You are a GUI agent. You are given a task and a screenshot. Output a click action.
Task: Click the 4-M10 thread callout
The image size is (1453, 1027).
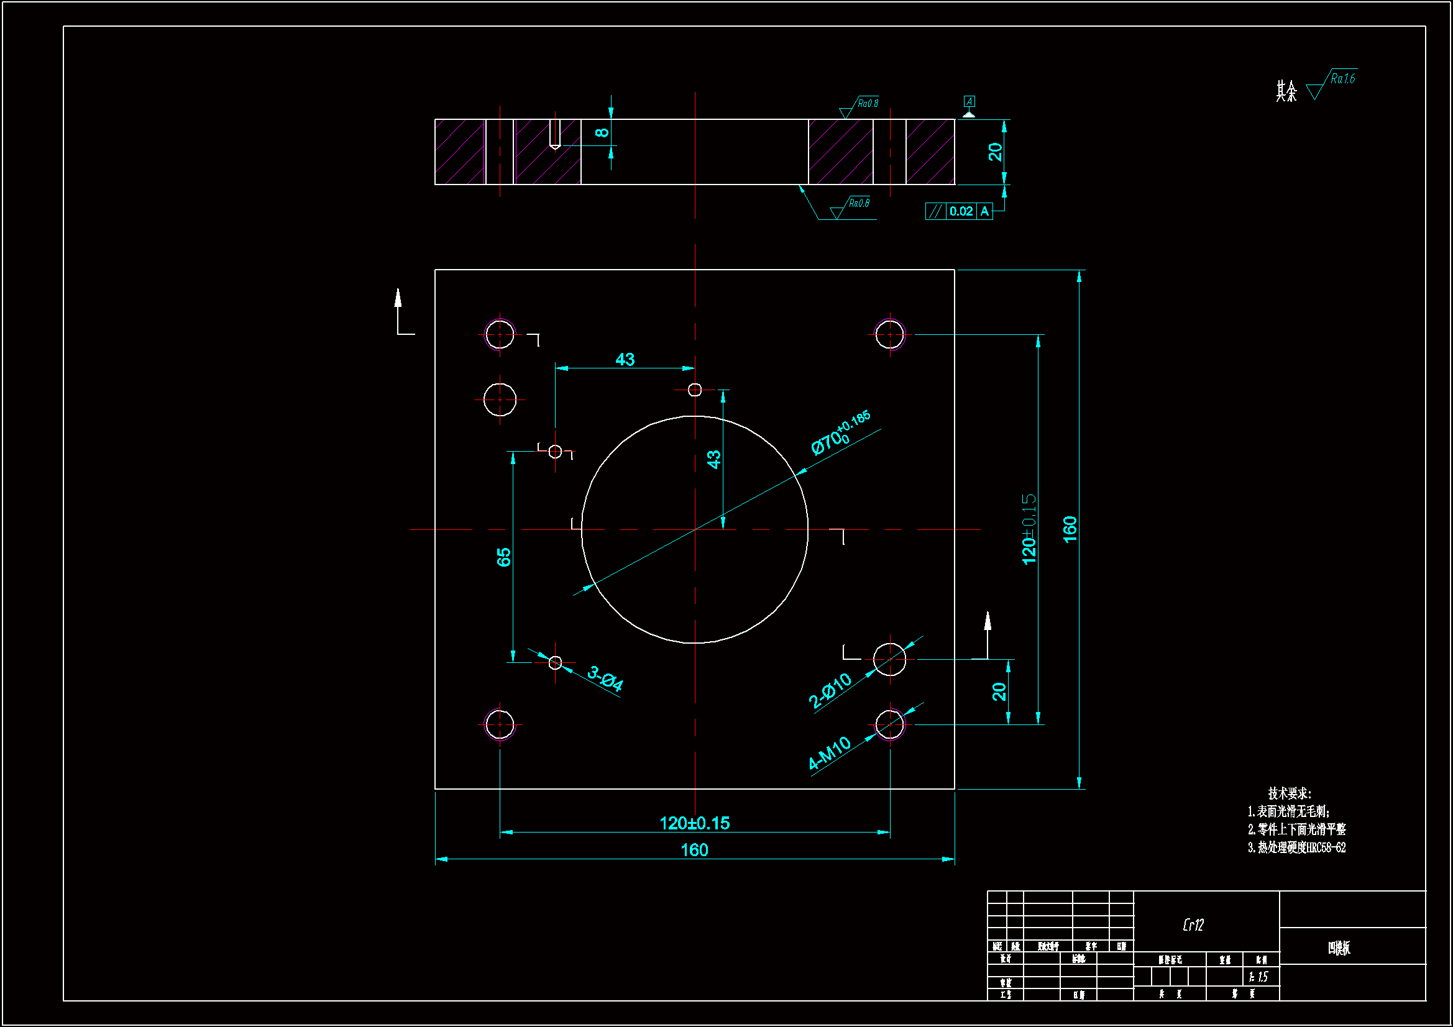coord(830,753)
